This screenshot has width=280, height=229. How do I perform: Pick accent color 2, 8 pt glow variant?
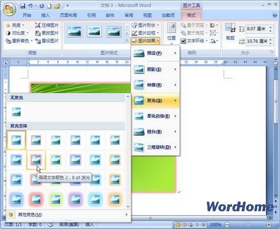pyautogui.click(x=36, y=160)
